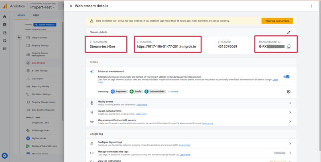The height and width of the screenshot is (162, 321).
Task: Switch to the USER tab
Action: (x=36, y=15)
